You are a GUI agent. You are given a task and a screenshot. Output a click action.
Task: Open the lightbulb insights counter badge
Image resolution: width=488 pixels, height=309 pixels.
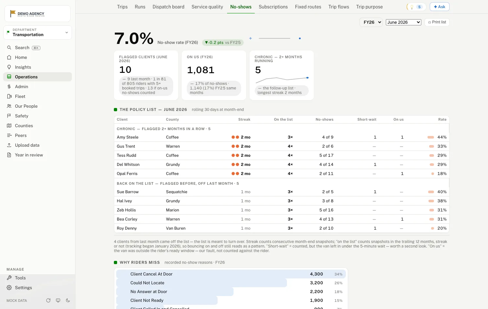[416, 7]
